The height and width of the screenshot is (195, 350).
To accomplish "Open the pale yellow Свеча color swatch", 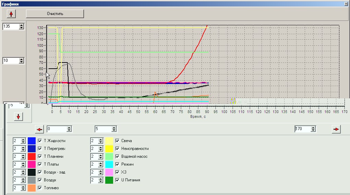I will pos(109,141).
